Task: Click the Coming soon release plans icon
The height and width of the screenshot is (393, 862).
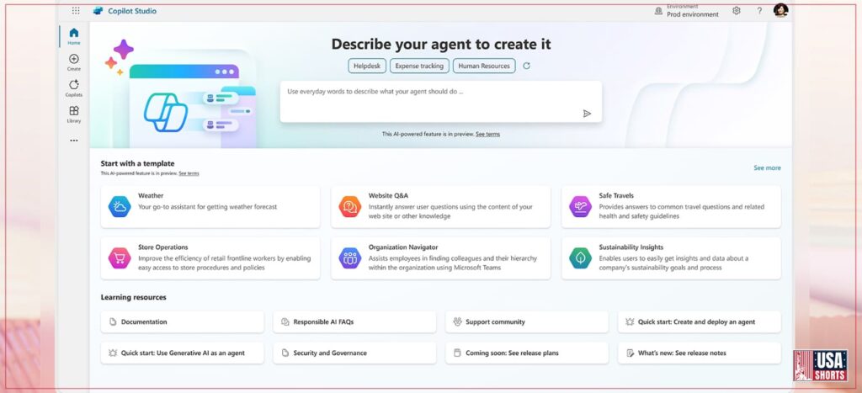Action: (x=457, y=353)
